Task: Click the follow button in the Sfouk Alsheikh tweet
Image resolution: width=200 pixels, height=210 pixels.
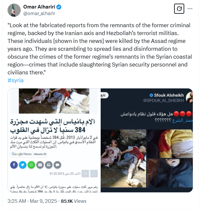Action: click(105, 95)
